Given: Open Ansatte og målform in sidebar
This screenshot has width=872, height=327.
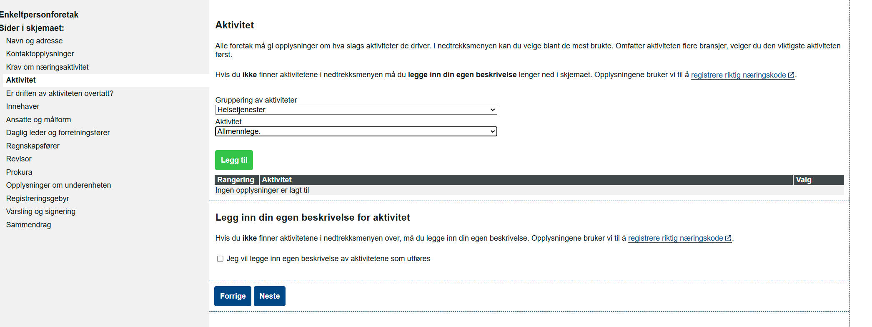Looking at the screenshot, I should 38,120.
